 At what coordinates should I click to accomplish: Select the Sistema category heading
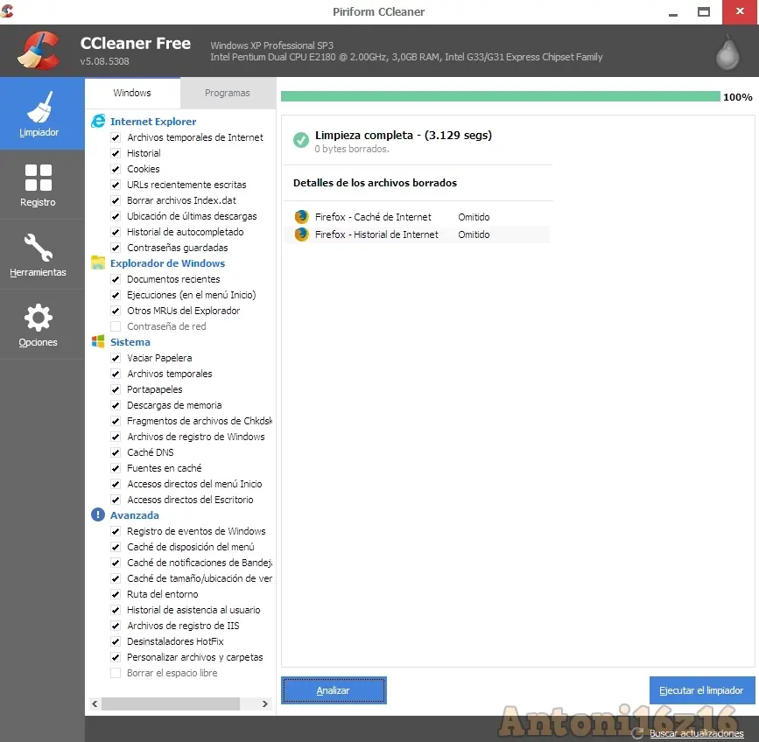click(130, 342)
